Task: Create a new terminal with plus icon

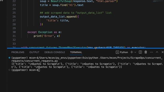Action: coord(132,52)
